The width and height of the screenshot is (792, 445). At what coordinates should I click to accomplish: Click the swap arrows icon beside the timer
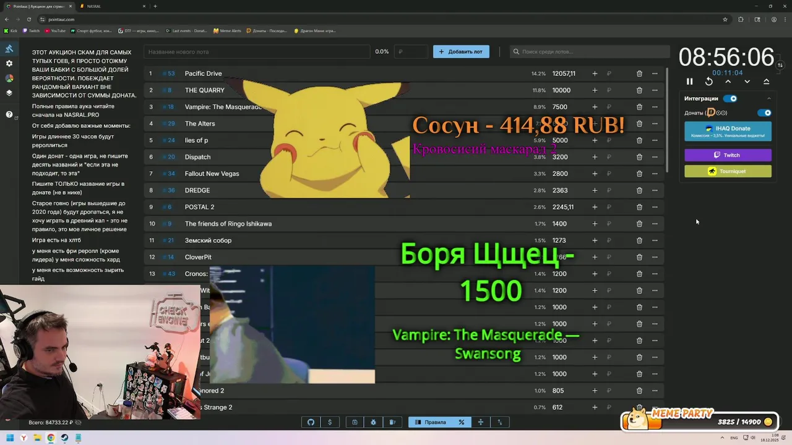point(780,65)
